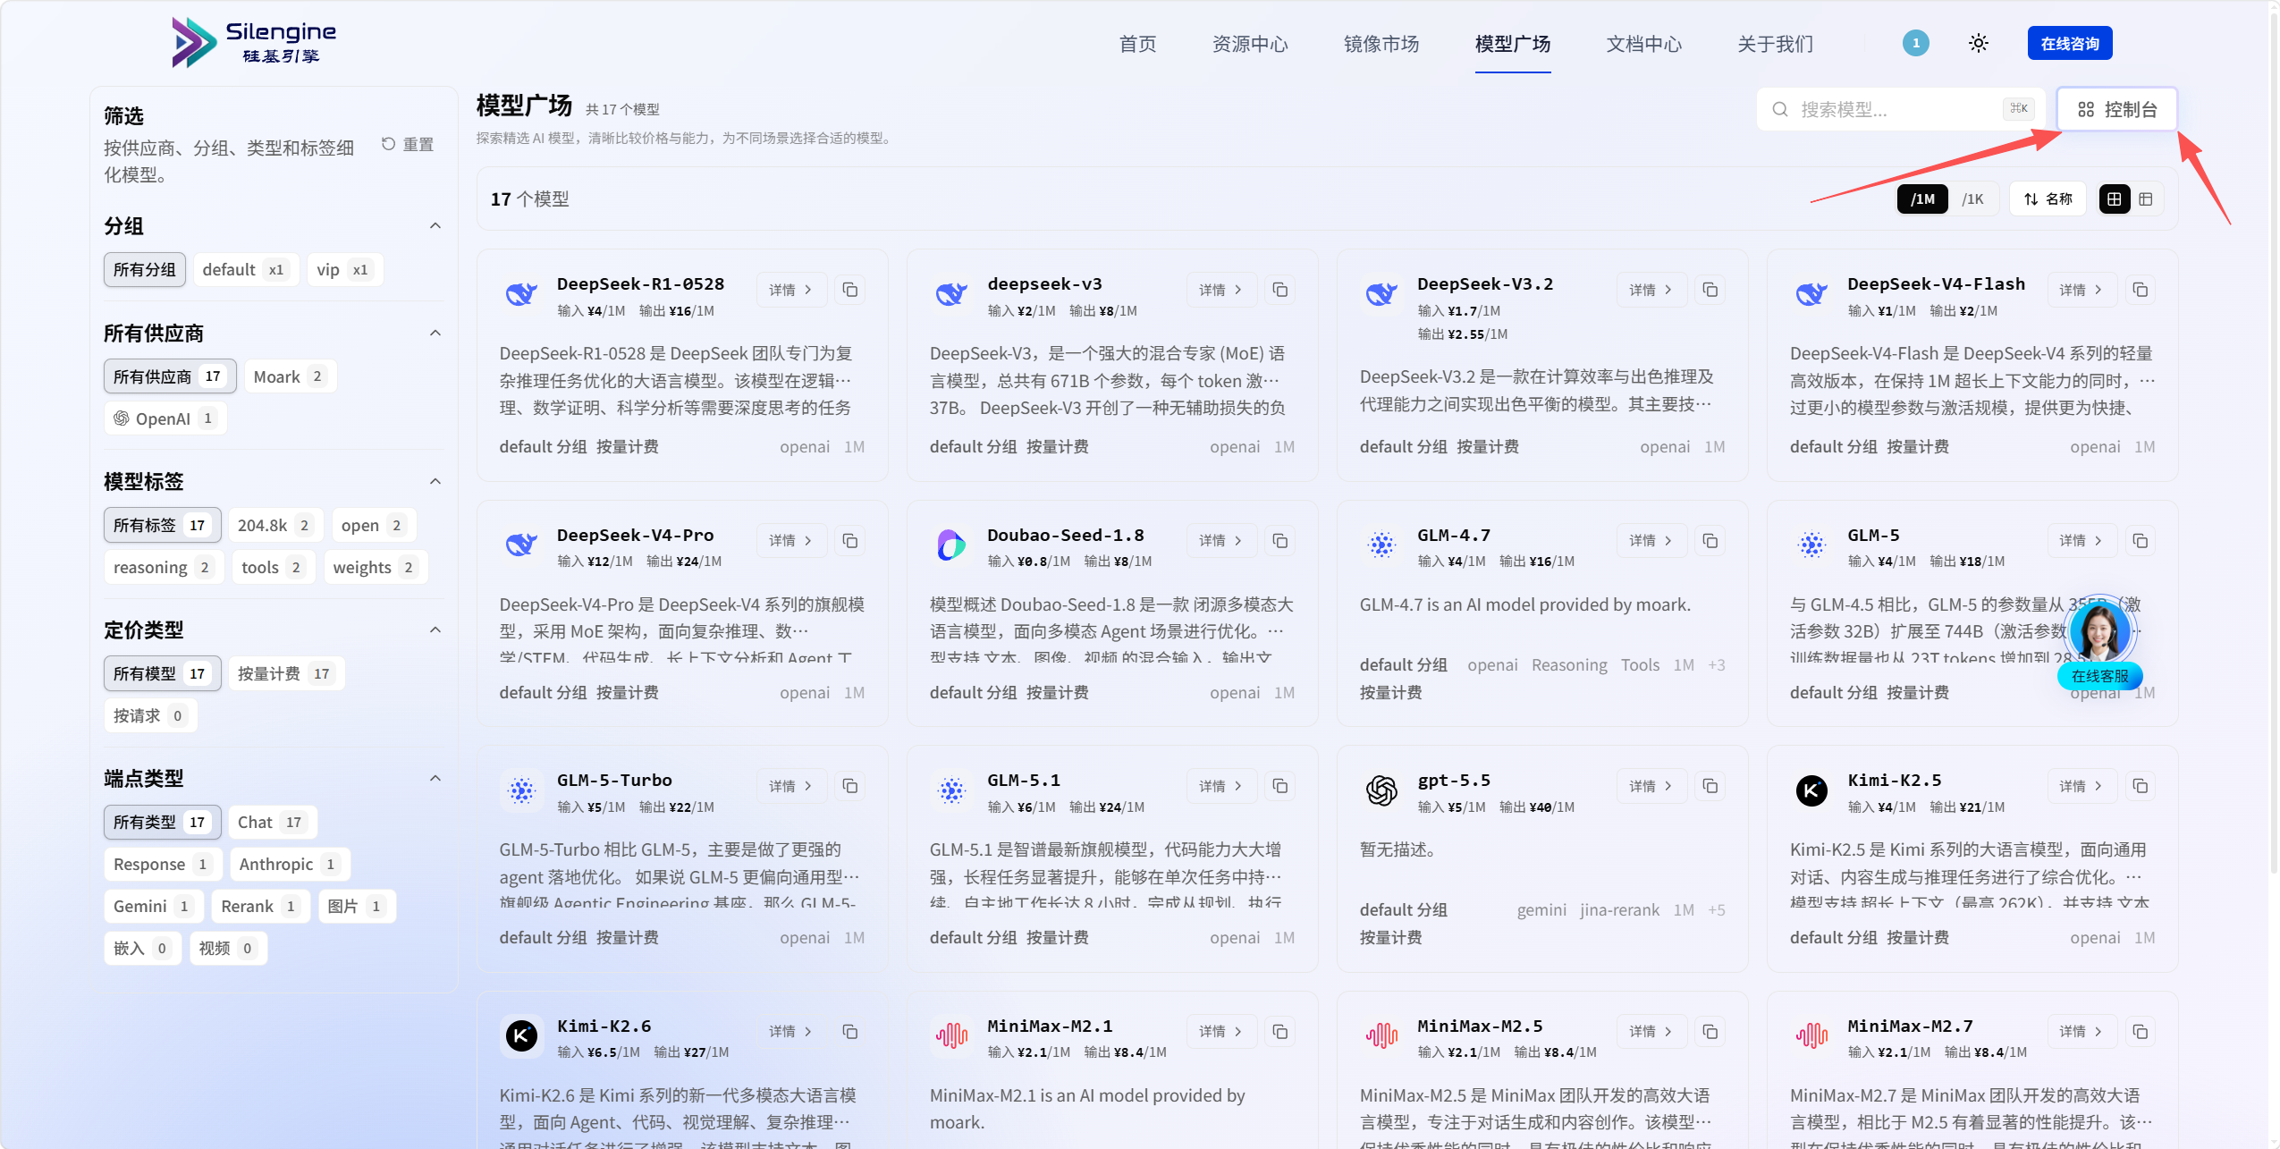Open 详情 for DeepSeek-R1-0528
Viewport: 2280px width, 1149px height.
[x=790, y=290]
